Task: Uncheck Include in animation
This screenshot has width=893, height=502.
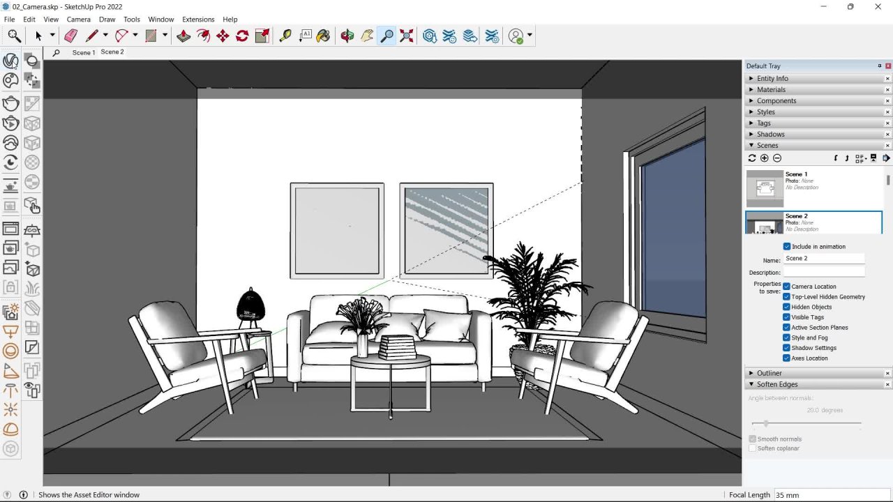Action: pyautogui.click(x=787, y=247)
